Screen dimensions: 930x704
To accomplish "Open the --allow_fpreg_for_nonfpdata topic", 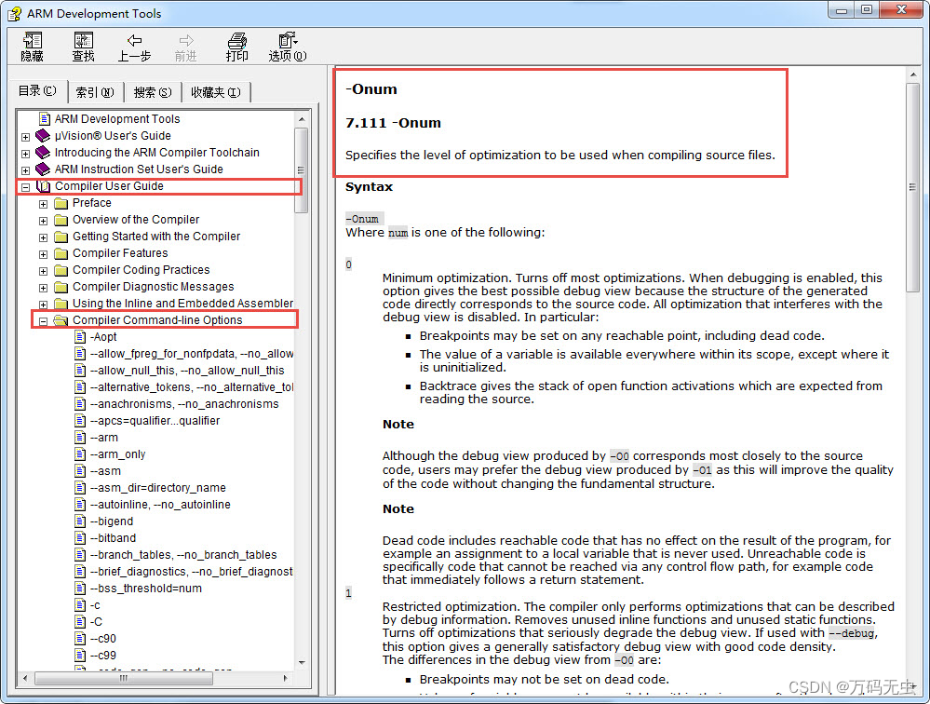I will (x=192, y=354).
